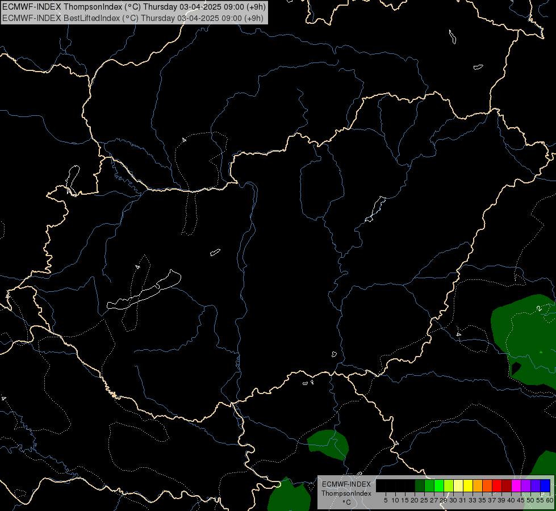Select the pure yellow 31–33 legend swatch

click(468, 486)
